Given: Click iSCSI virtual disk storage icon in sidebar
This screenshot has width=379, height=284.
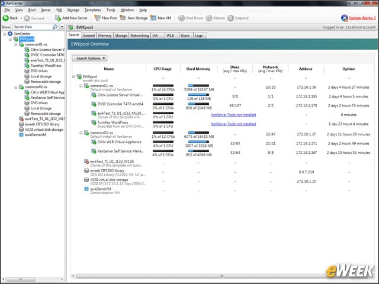Looking at the screenshot, I should tap(21, 130).
